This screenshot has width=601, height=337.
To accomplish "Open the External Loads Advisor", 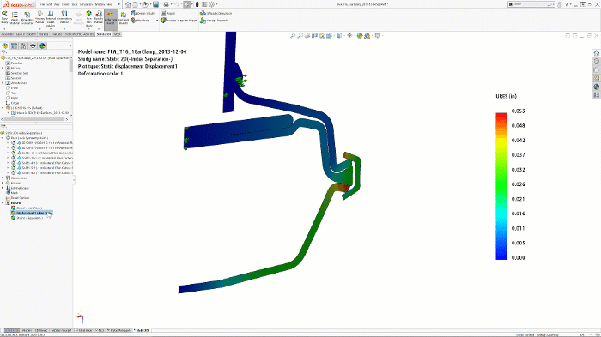I will point(51,18).
